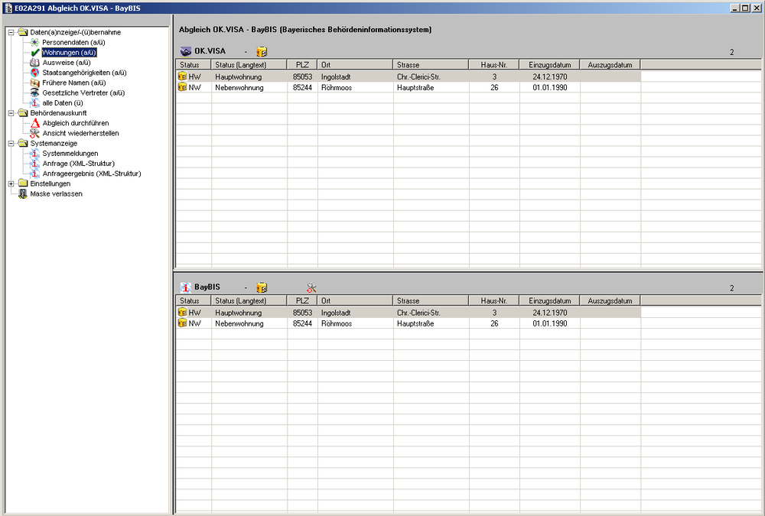The height and width of the screenshot is (516, 765).
Task: Click the Ausweise book icon
Action: 35,63
